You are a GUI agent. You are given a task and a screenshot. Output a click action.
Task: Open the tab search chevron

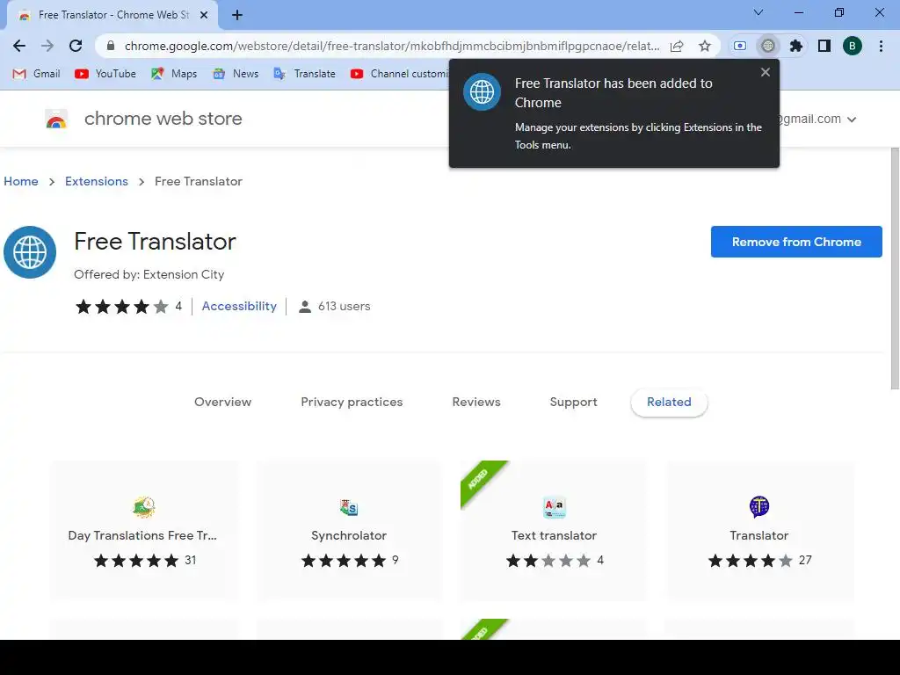point(758,12)
